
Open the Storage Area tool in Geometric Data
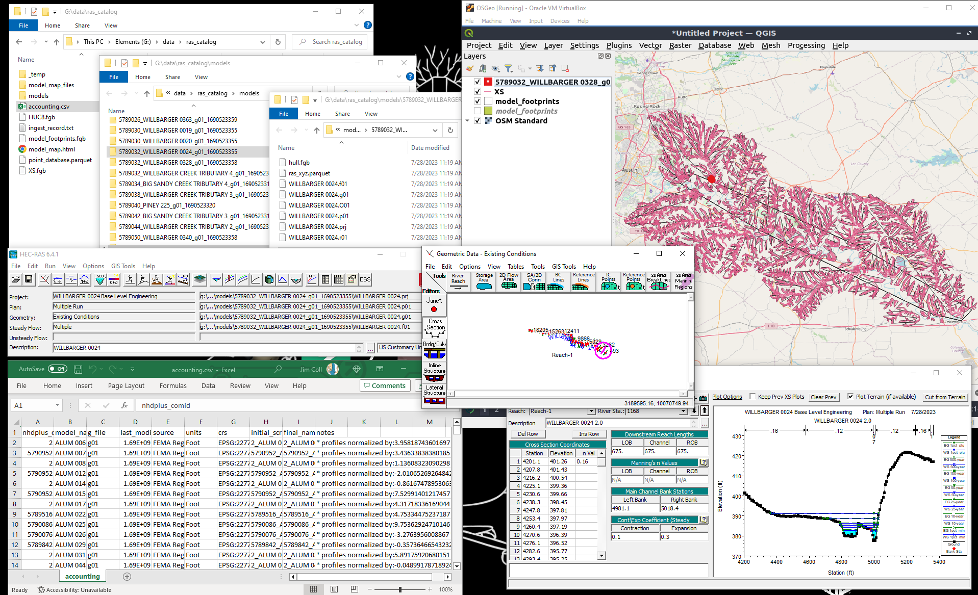pos(484,281)
